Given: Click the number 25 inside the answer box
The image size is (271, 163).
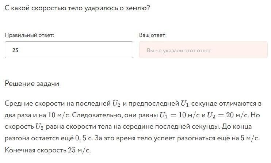Looking at the screenshot, I should [x=15, y=50].
